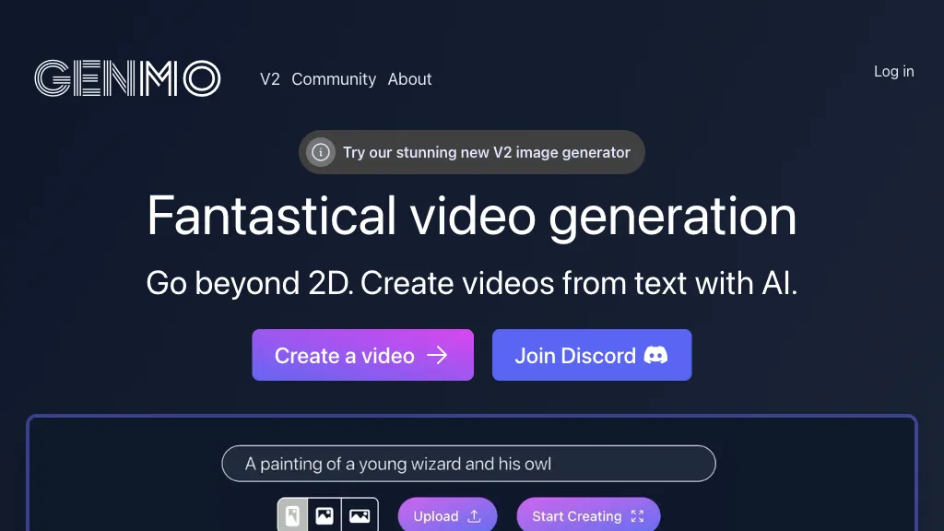Click the info icon in the V2 banner
Screen dimensions: 944x531
(320, 152)
